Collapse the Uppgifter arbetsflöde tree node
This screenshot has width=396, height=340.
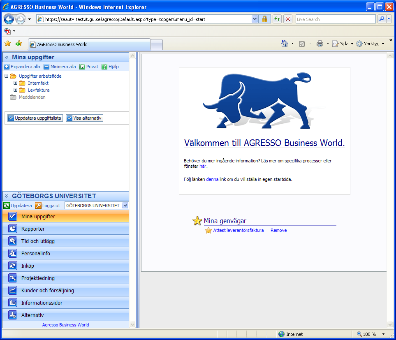click(x=6, y=76)
